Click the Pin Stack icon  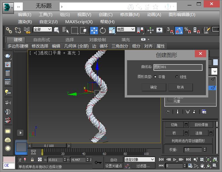(168, 112)
